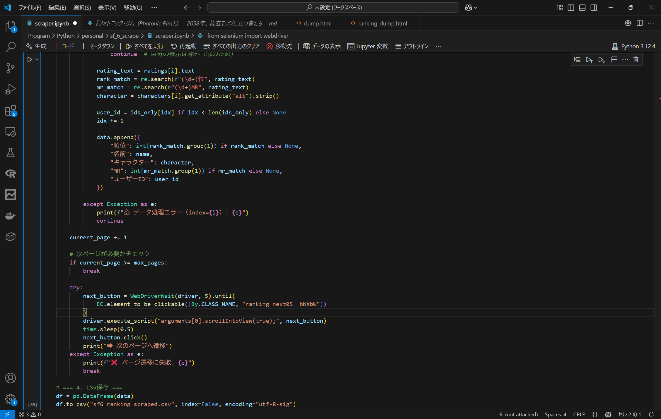Image resolution: width=661 pixels, height=419 pixels.
Task: Expand the run cell options chevron
Action: (37, 60)
